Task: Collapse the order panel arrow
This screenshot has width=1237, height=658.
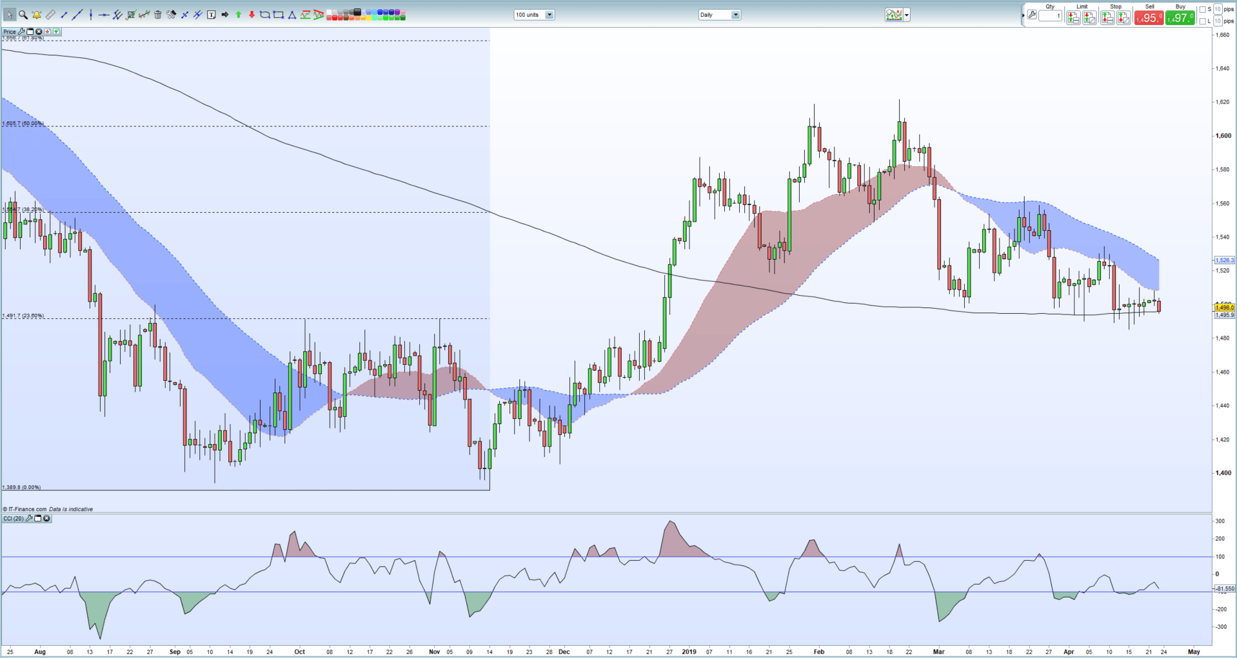Action: (x=1024, y=15)
